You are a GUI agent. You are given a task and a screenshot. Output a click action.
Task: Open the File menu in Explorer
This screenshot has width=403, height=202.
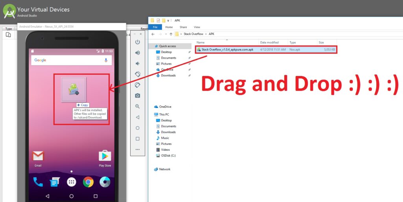pyautogui.click(x=155, y=27)
